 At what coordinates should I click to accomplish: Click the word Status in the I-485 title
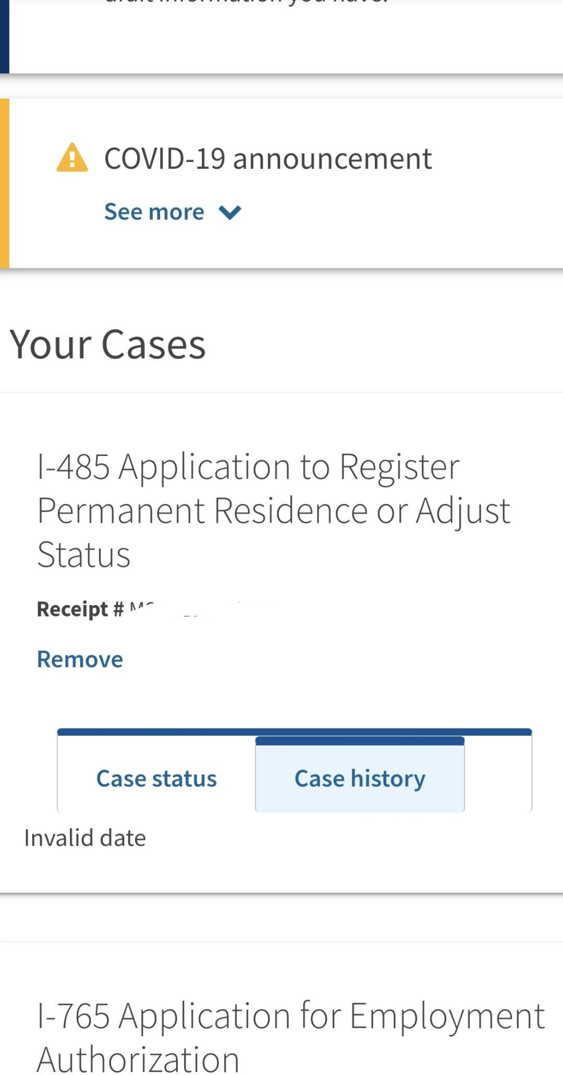click(x=83, y=554)
